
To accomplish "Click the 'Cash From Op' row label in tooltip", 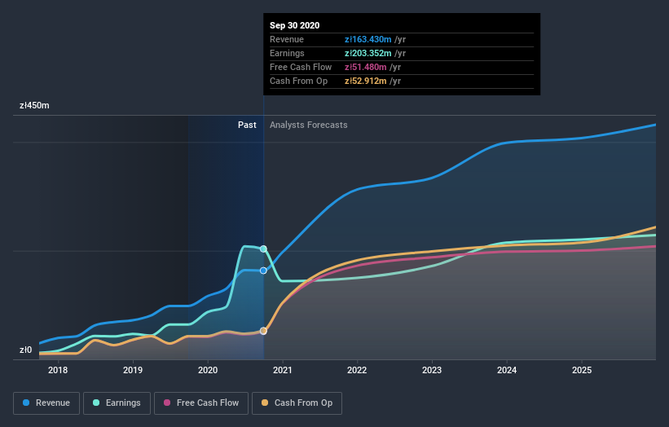I will [299, 81].
